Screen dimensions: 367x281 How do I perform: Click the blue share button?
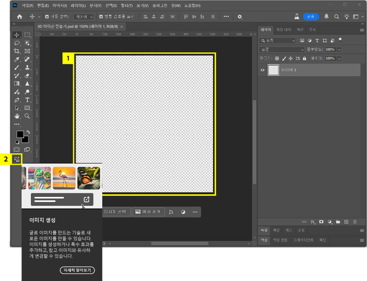(311, 17)
